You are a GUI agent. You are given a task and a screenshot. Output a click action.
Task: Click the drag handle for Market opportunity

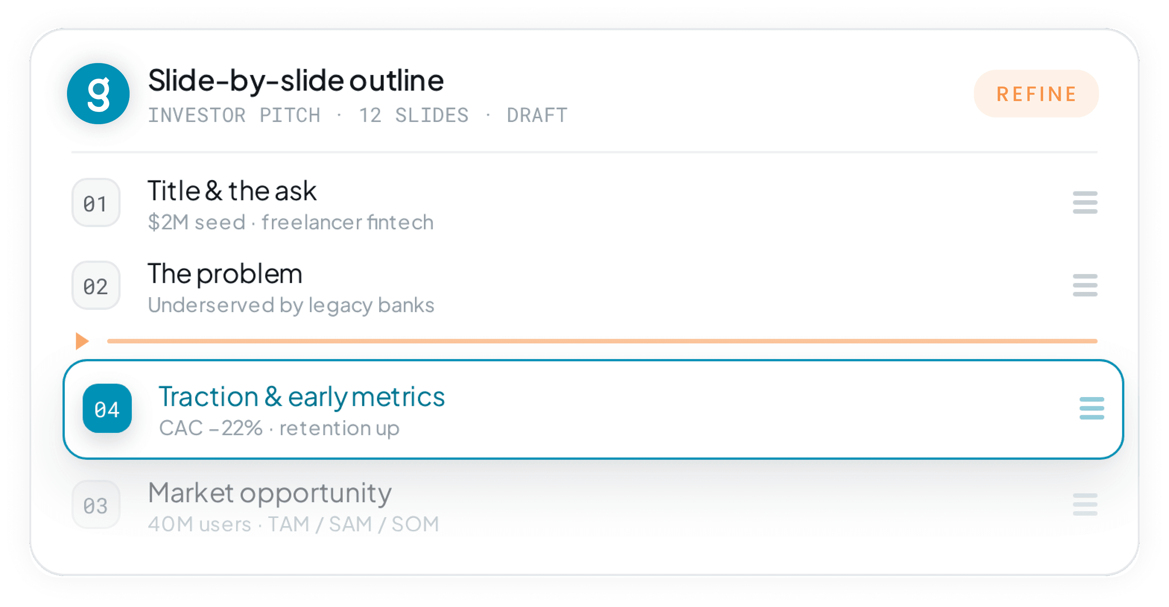1085,504
